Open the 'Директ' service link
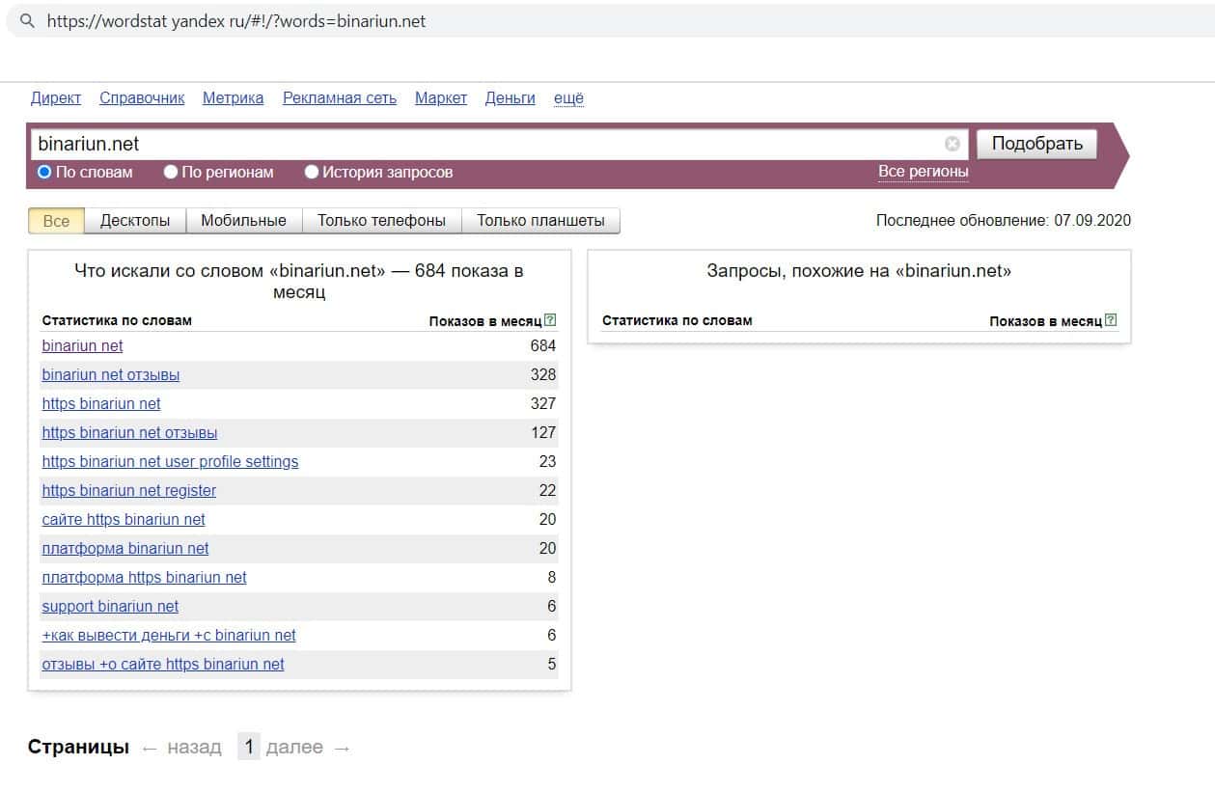The width and height of the screenshot is (1215, 792). 56,97
